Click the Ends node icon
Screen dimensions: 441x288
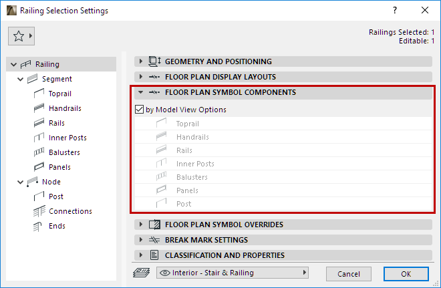pyautogui.click(x=38, y=226)
